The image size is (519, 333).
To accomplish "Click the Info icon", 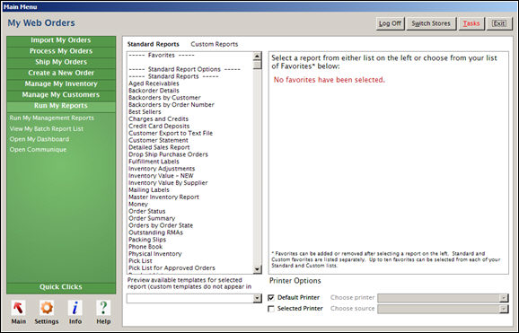I will [x=75, y=308].
